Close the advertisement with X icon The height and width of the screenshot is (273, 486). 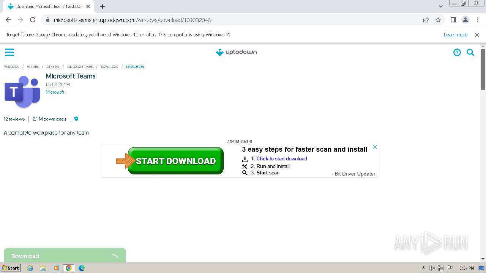[375, 147]
